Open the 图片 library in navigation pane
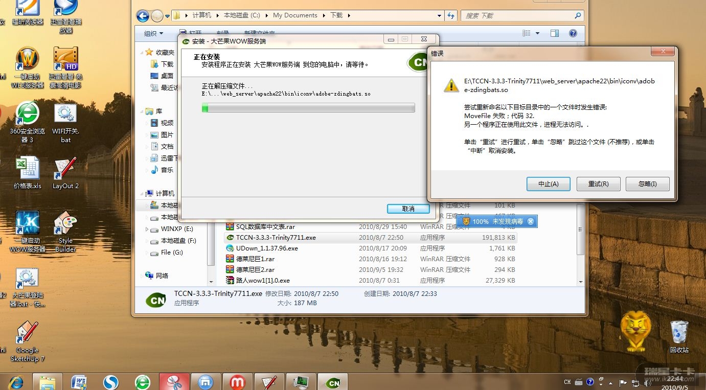The height and width of the screenshot is (390, 706). point(162,135)
